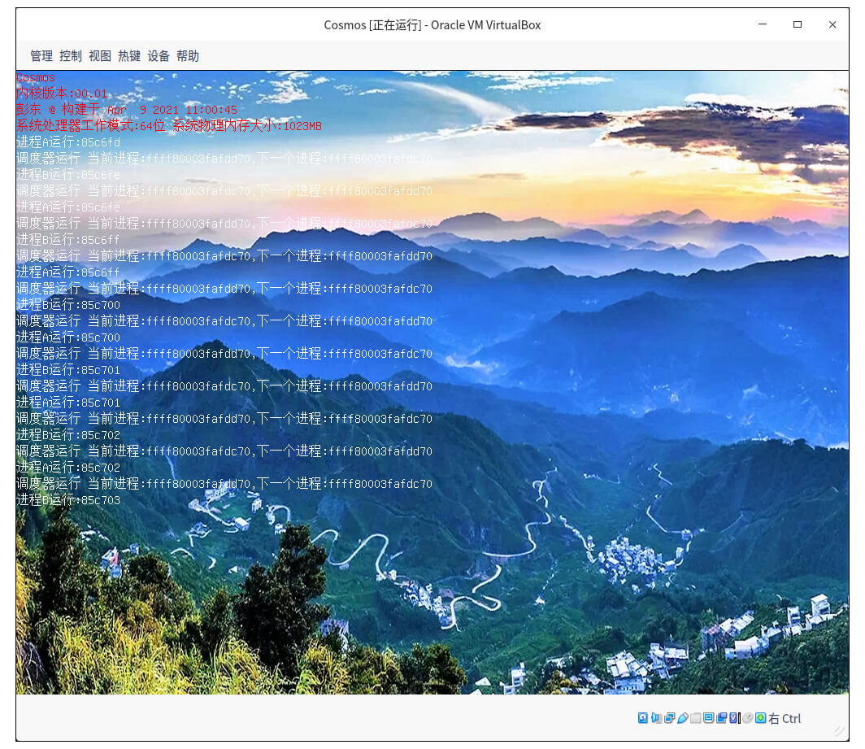Click the red line showing '系统物理内存大小:1023MB'
The height and width of the screenshot is (749, 865).
point(246,126)
